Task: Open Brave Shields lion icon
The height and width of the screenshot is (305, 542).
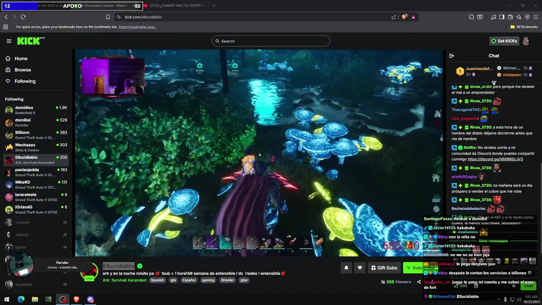Action: point(404,17)
